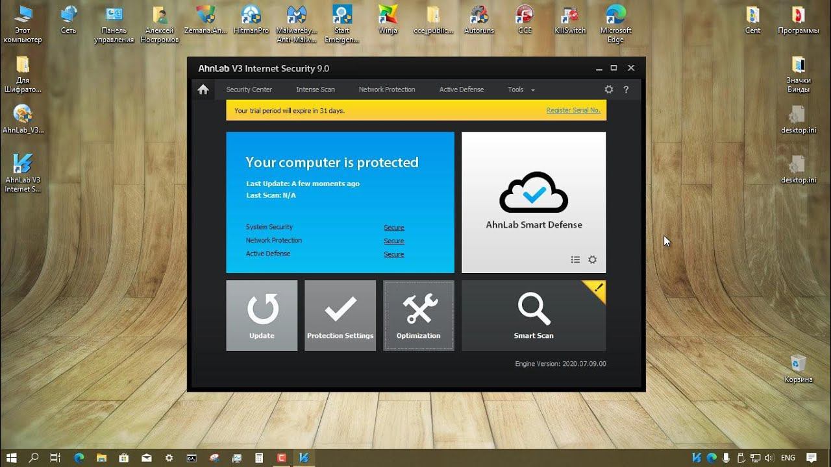Open settings via the top gear icon
Screen dimensions: 831x467
pos(608,90)
